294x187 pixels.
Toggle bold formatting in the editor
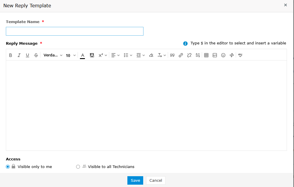tap(11, 55)
